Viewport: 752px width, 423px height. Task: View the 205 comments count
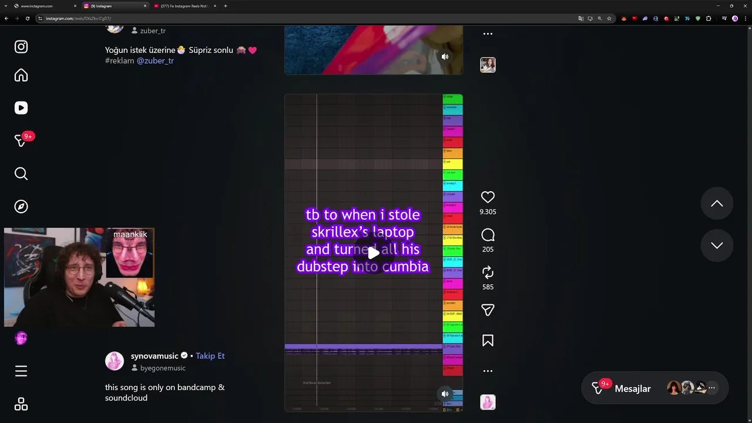point(488,250)
